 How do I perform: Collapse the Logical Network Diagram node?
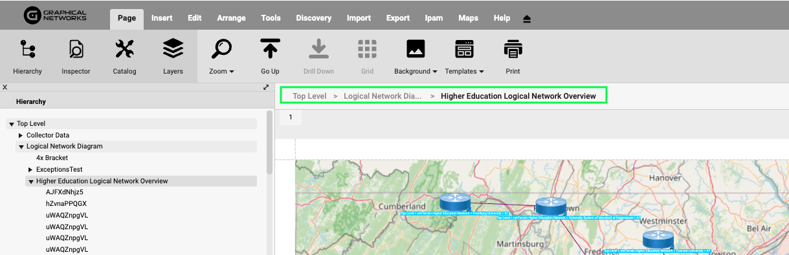pos(21,147)
